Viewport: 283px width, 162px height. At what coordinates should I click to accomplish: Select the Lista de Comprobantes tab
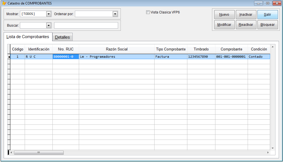pos(28,37)
